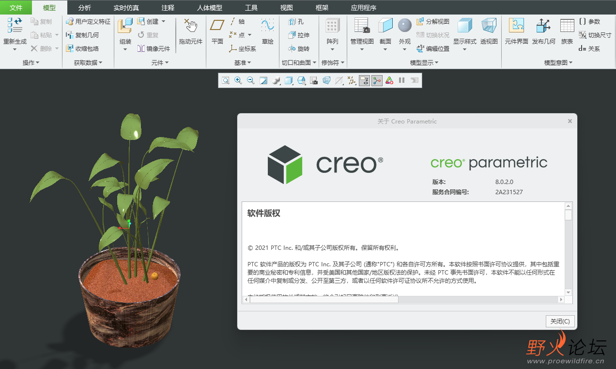Expand the Component (元件) group dropdown

click(x=160, y=63)
